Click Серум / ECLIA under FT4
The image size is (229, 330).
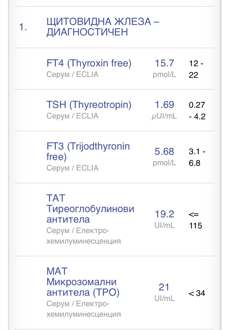(72, 74)
